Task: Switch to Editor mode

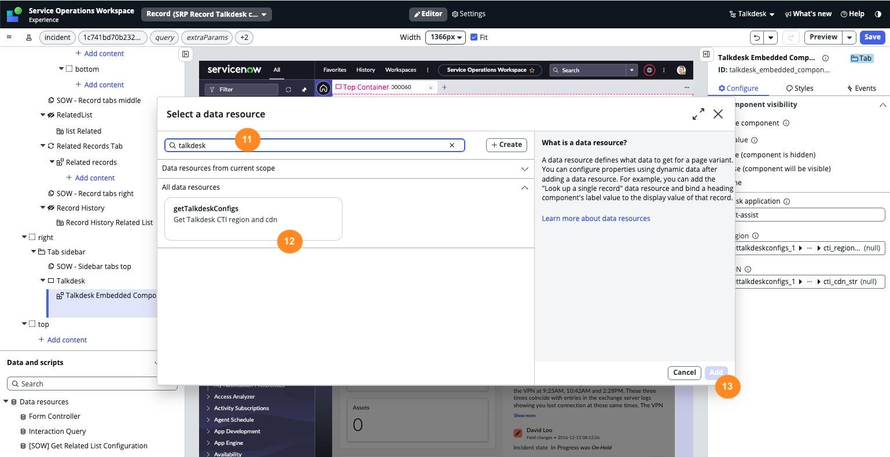Action: click(428, 14)
